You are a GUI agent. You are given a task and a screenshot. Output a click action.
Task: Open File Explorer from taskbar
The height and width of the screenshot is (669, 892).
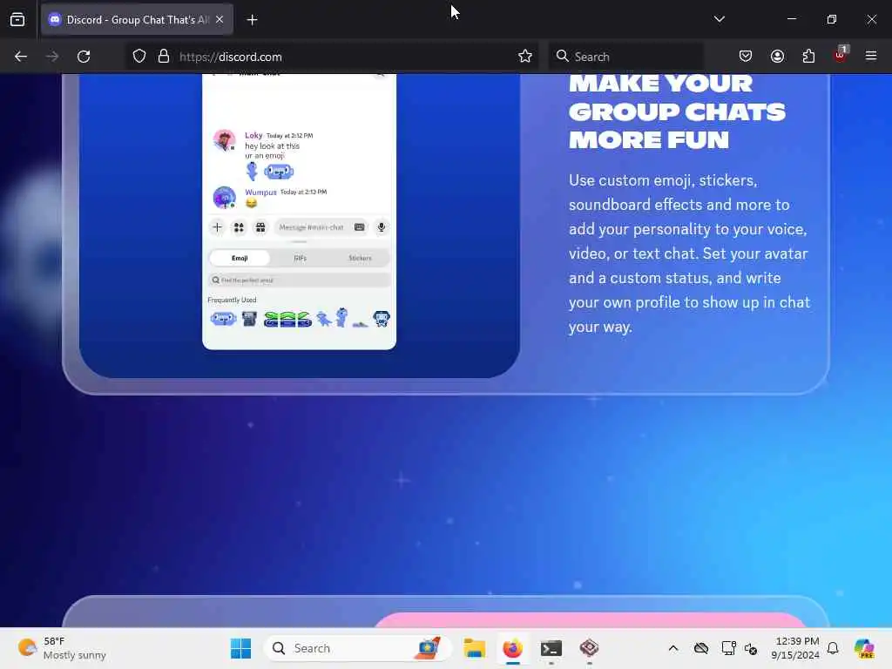474,648
